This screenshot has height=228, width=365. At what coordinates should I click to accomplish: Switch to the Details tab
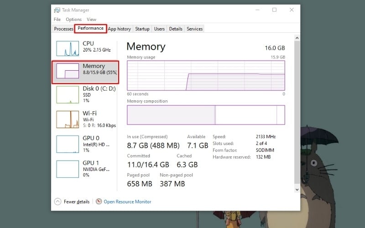(x=176, y=29)
